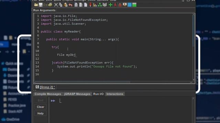Compile with the green plus icon
220x123 pixels.
coord(110,5)
